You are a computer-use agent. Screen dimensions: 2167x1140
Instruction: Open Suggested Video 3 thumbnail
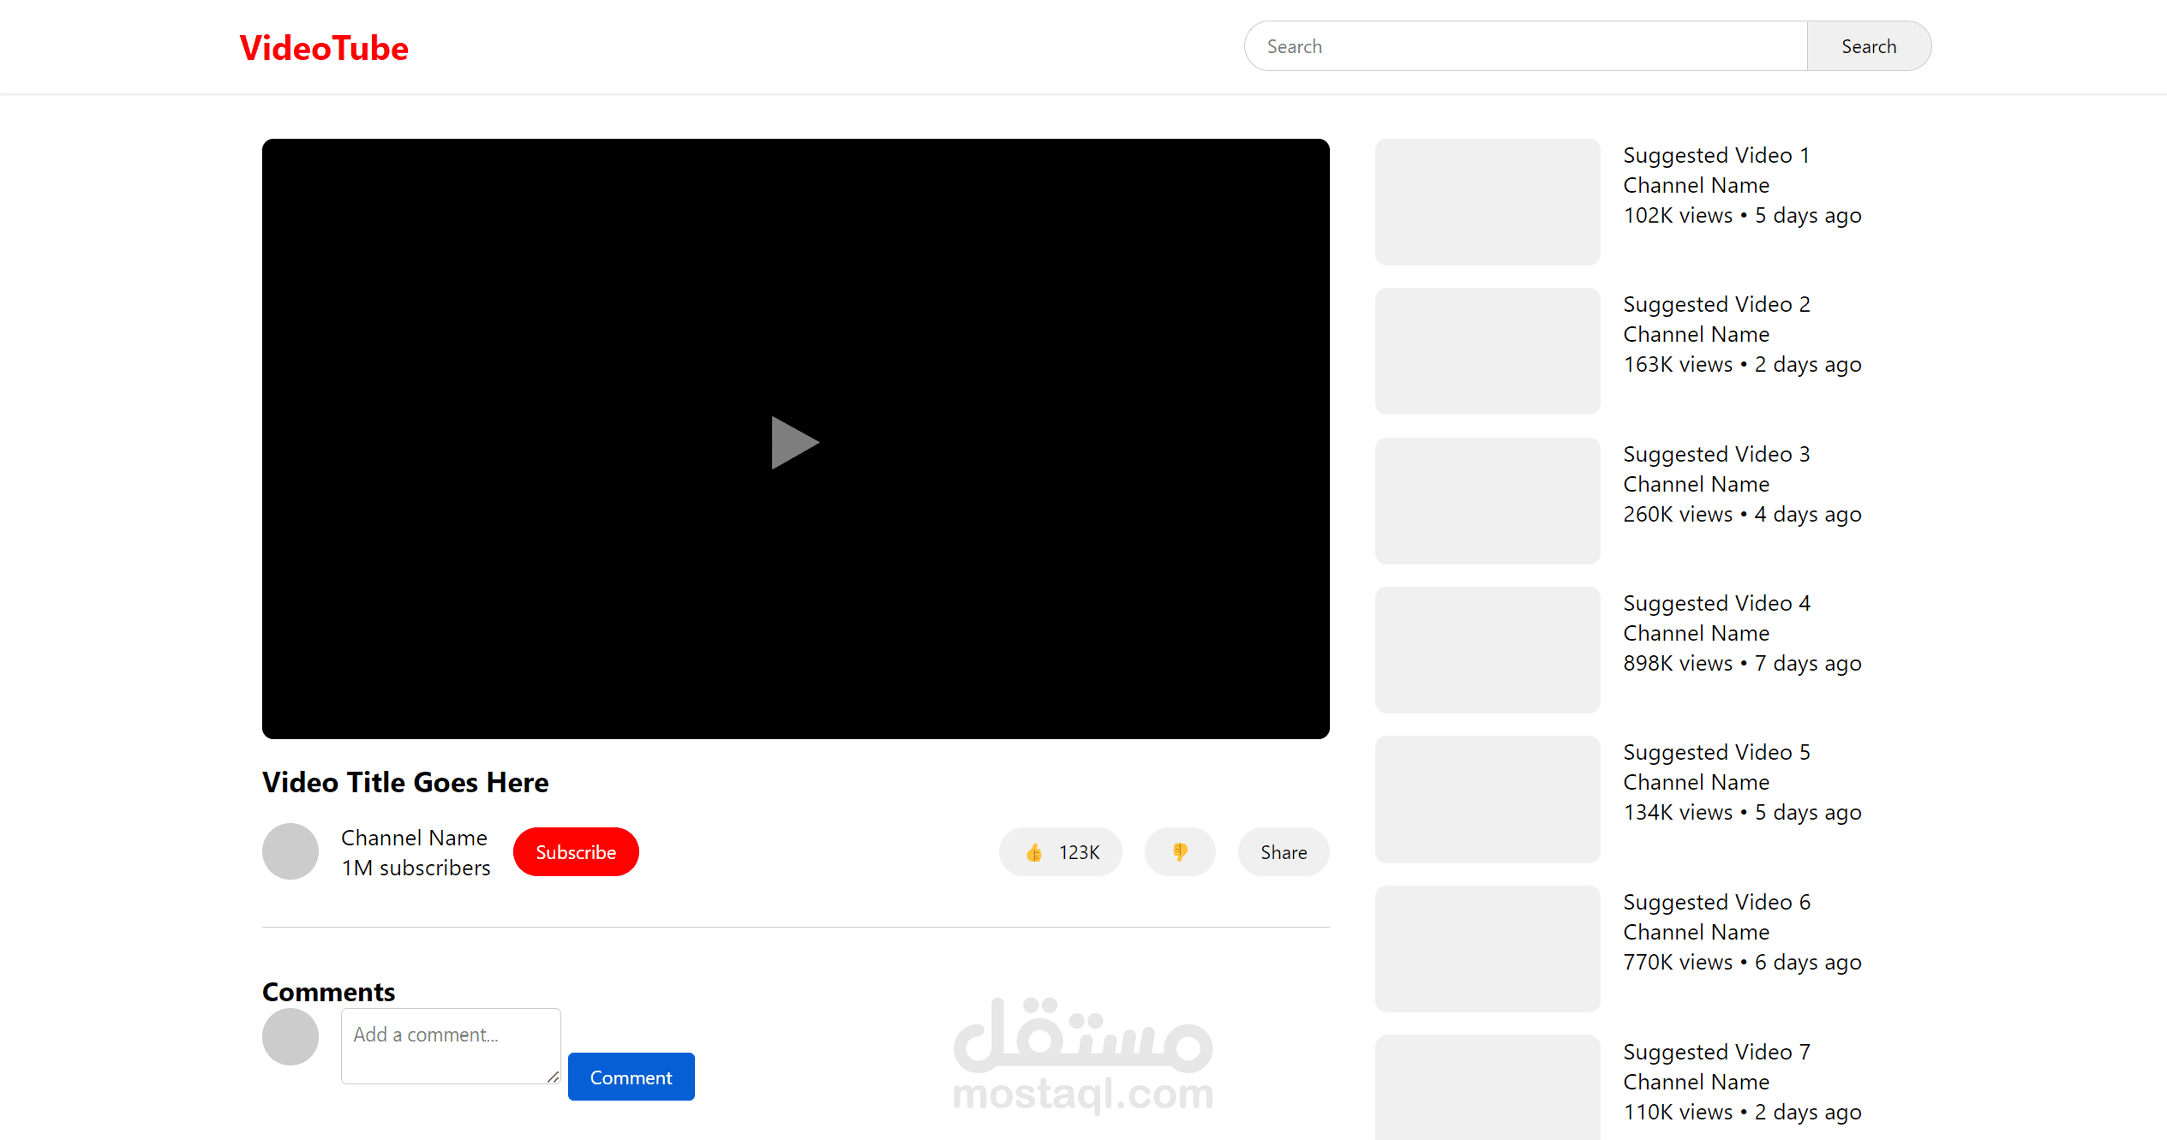click(1488, 501)
